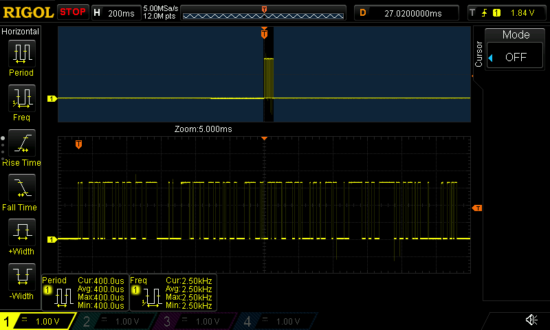Enable channel 2 tab
The image size is (550, 330).
[x=115, y=321]
